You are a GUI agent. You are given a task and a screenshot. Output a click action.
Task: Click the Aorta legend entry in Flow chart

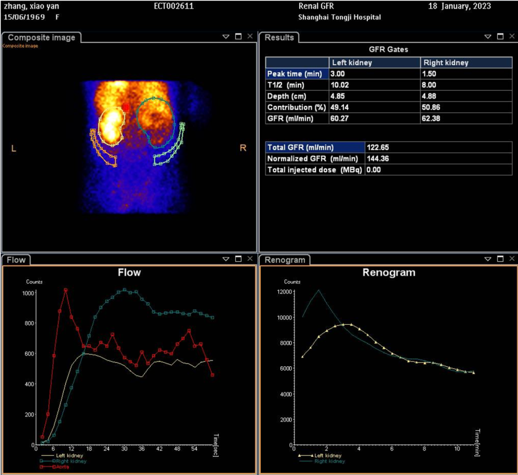tap(55, 467)
